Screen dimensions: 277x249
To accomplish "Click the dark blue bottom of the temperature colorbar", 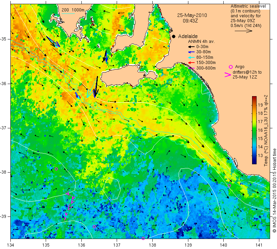I will (254, 163).
